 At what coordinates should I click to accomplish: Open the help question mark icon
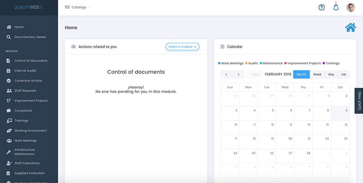322,7
